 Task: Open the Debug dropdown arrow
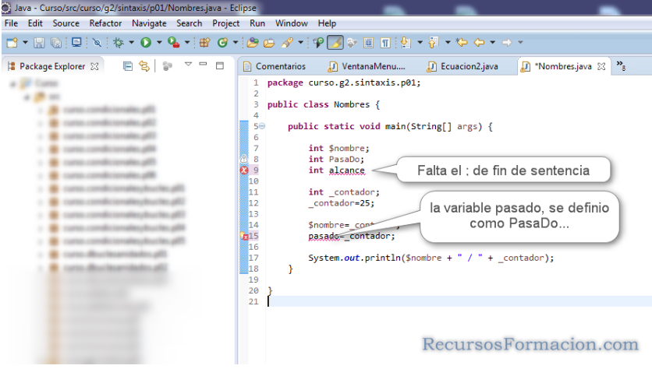(131, 42)
